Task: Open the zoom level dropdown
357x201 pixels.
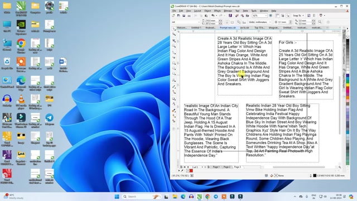Action: click(266, 16)
